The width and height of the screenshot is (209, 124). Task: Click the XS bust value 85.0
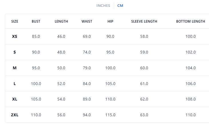pos(36,37)
